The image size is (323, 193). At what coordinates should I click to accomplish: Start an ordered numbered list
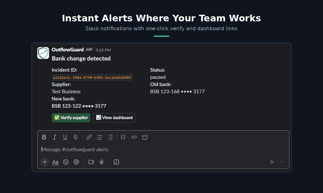[x=99, y=137]
